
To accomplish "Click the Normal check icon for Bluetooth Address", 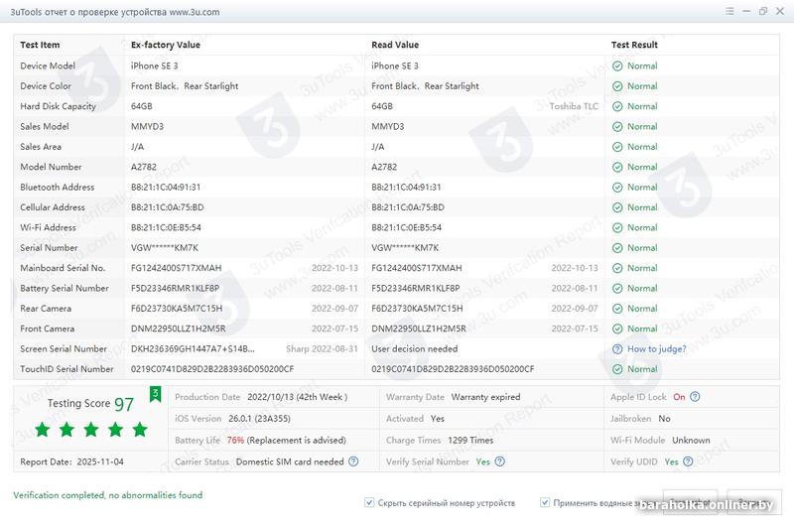I will click(x=617, y=188).
